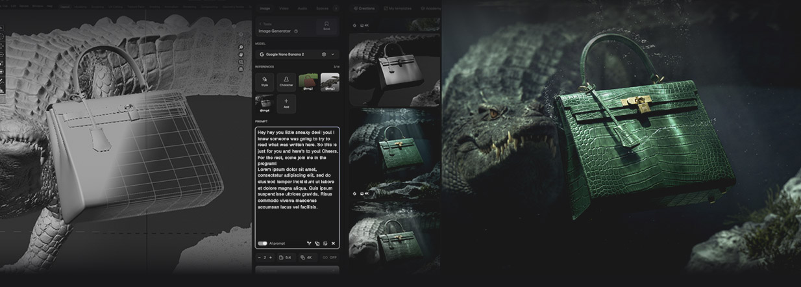The width and height of the screenshot is (801, 287).
Task: Open model settings gear icon
Action: click(324, 55)
